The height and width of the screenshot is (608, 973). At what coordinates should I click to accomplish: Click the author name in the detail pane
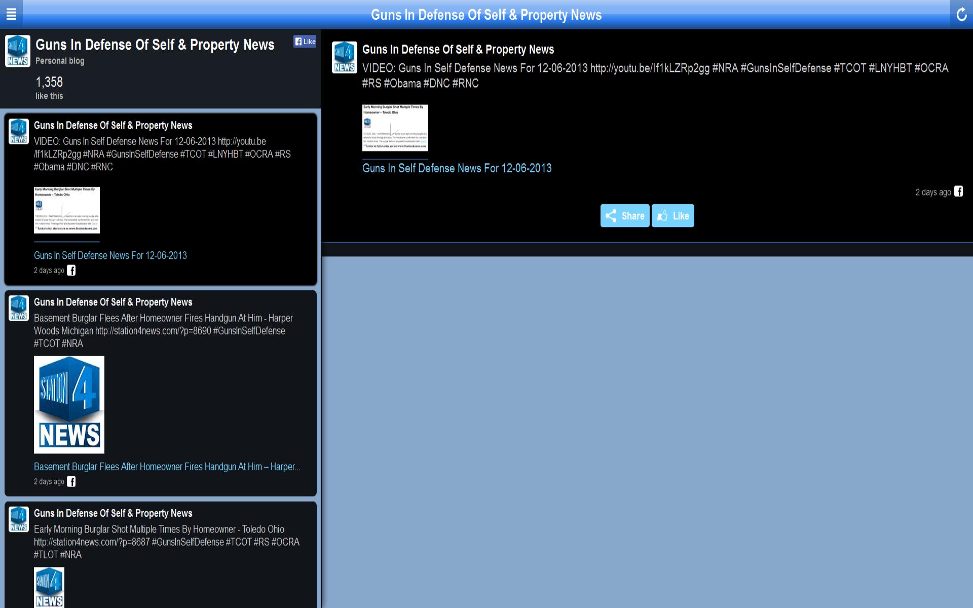click(458, 50)
